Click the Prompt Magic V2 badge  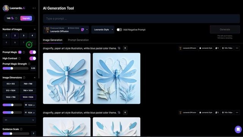tap(20, 52)
